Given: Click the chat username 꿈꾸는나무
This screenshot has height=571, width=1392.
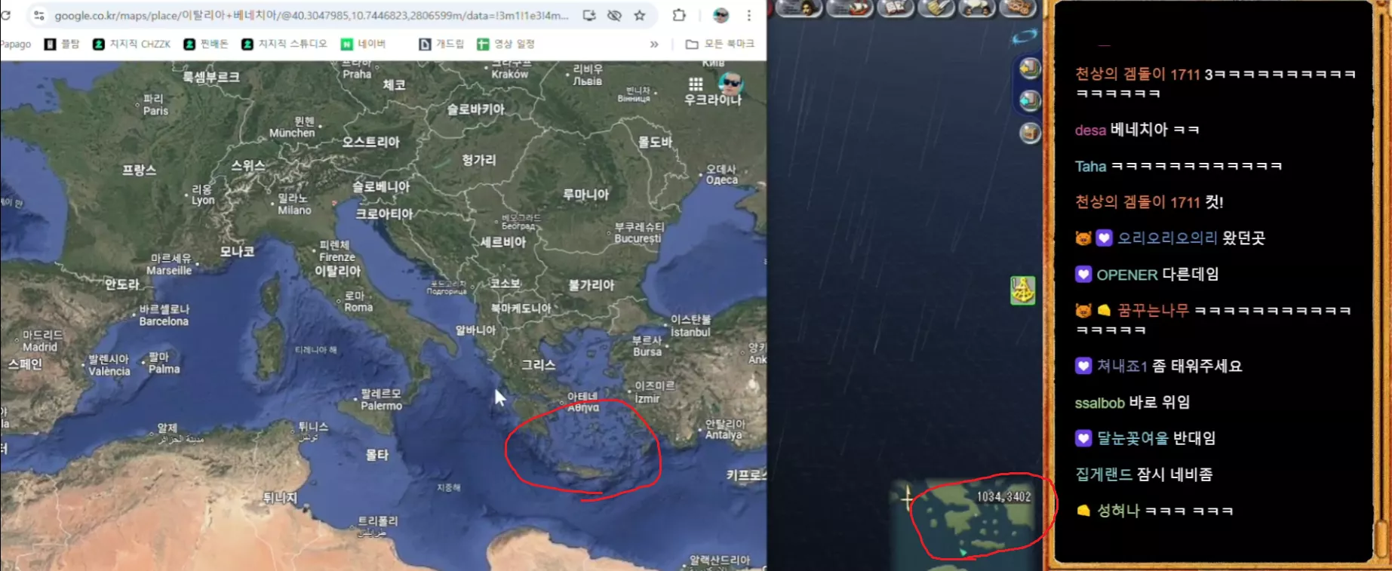Looking at the screenshot, I should point(1153,310).
